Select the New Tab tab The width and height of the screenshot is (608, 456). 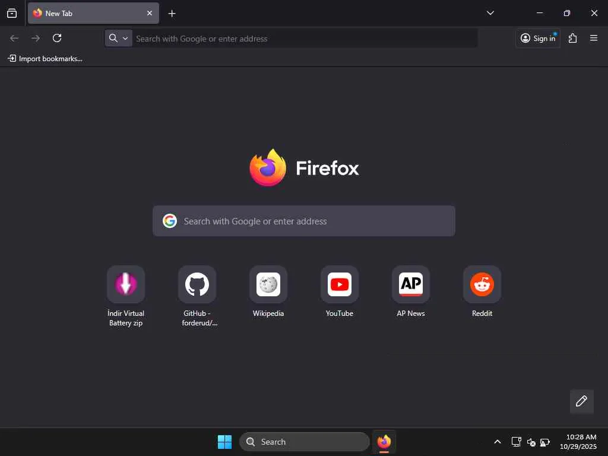pos(93,13)
